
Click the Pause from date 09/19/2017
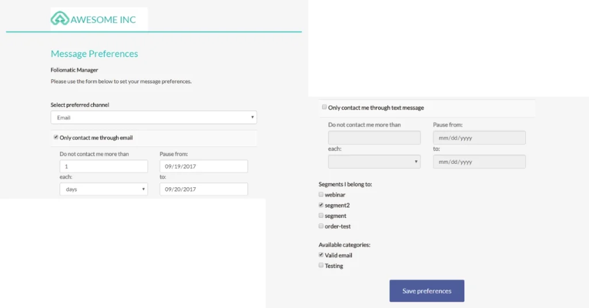(x=204, y=166)
